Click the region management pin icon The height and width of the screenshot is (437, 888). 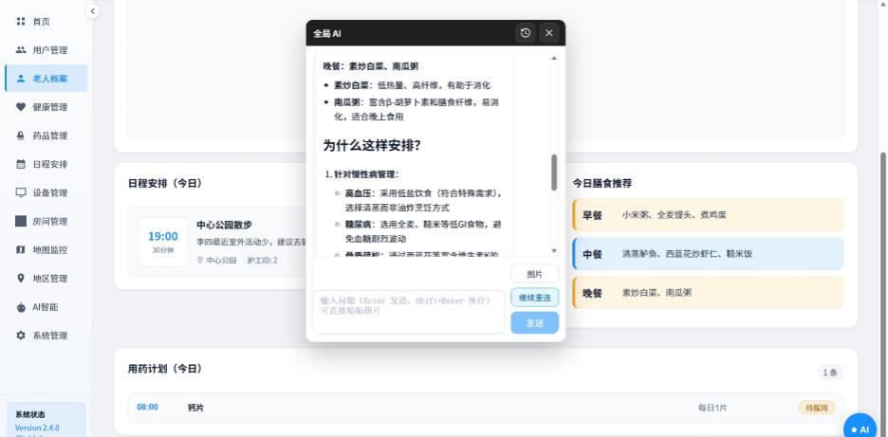(x=21, y=279)
